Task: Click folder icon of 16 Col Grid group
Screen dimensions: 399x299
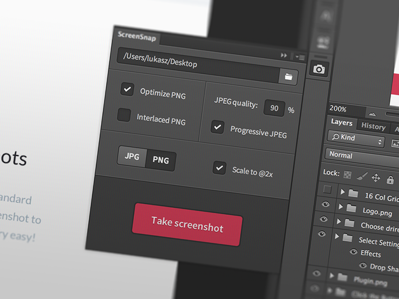Action: coord(353,193)
